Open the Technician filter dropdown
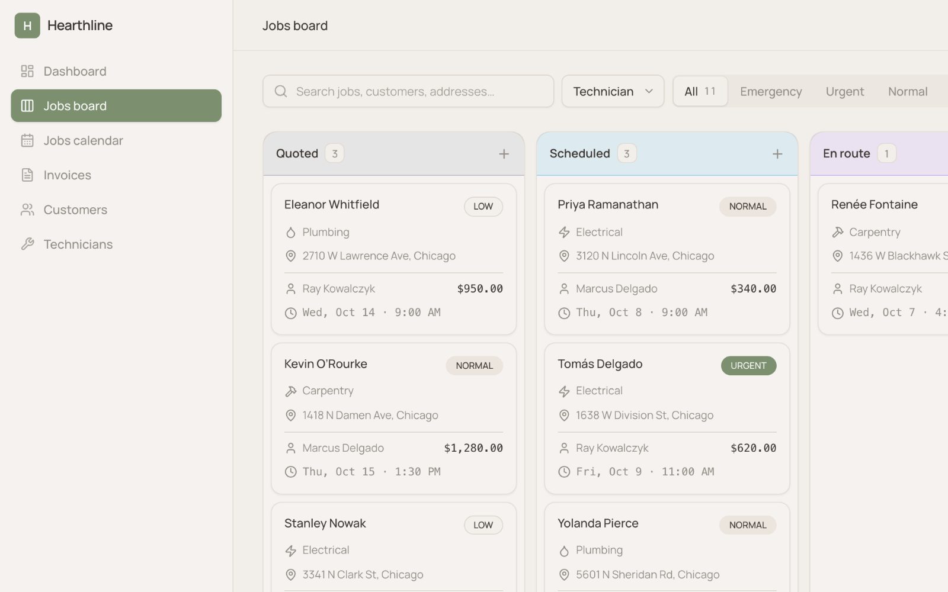Image resolution: width=948 pixels, height=592 pixels. (x=613, y=91)
